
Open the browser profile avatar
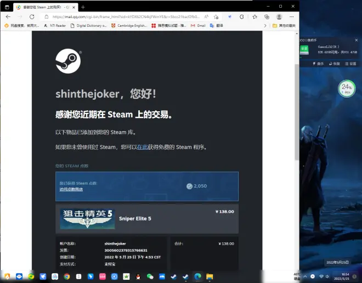pos(279,16)
